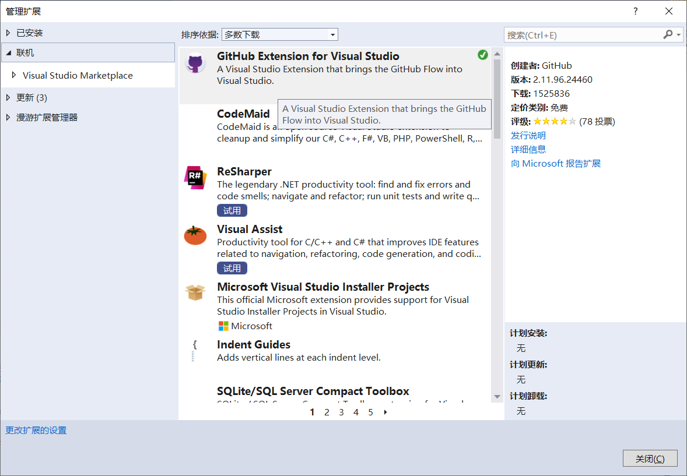Select the Visual Assist extension title
This screenshot has height=476, width=687.
coord(250,229)
